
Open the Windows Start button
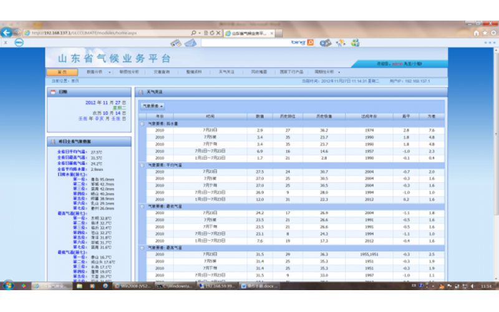(x=9, y=285)
